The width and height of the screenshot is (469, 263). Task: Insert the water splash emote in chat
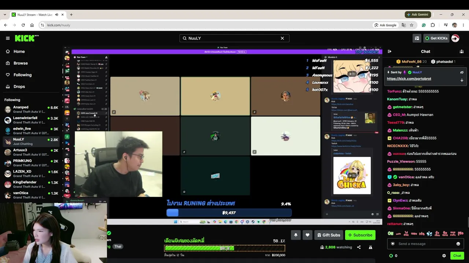pyautogui.click(x=429, y=233)
